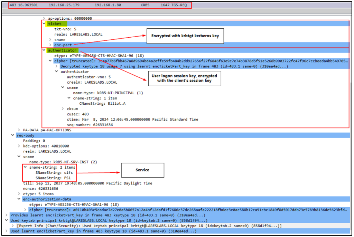Select name-type: kRB5-NT-SRV-INST (2) line
Screen dimensions: 354x237
coord(63,162)
